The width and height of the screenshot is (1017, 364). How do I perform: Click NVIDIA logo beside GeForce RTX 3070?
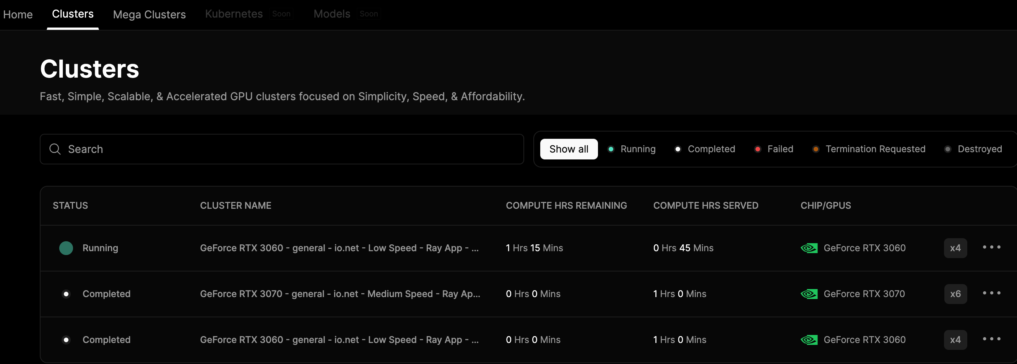pyautogui.click(x=809, y=294)
